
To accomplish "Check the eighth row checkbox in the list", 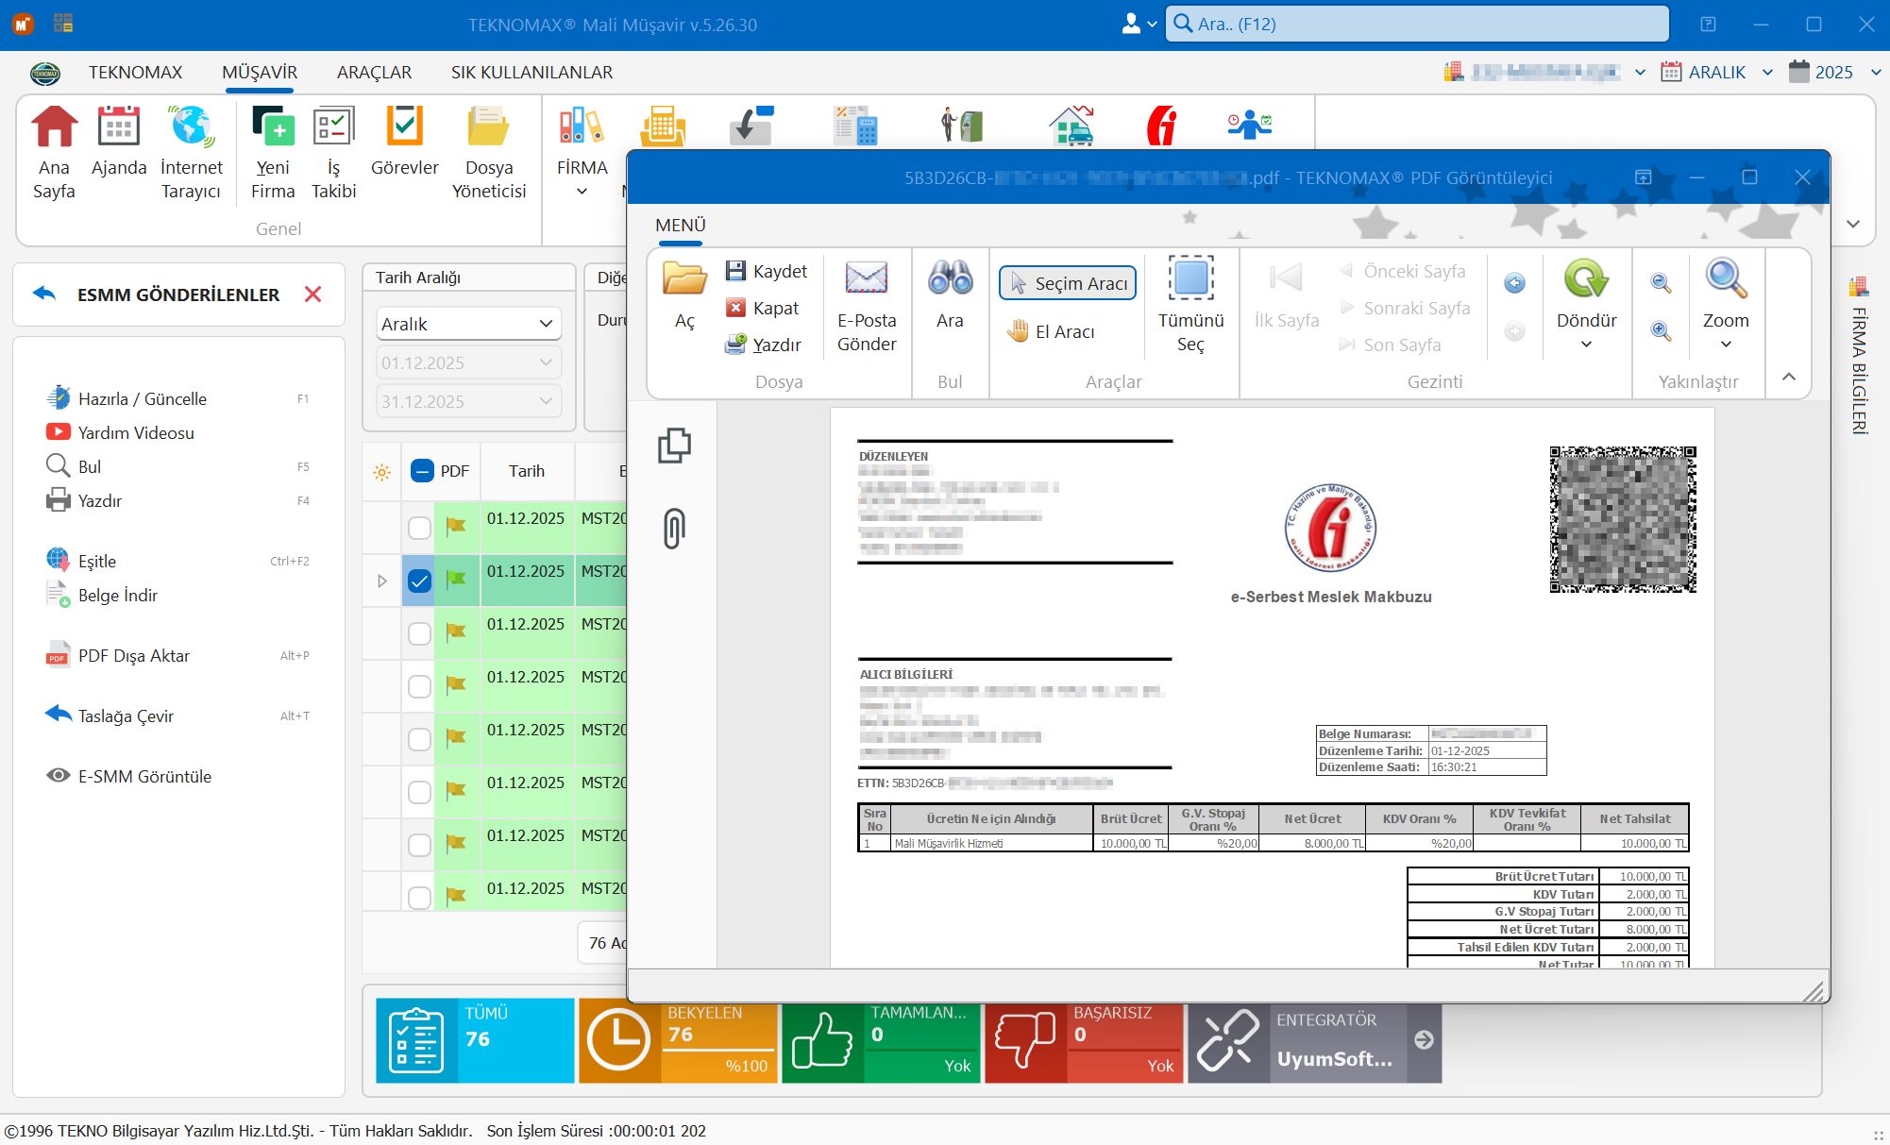I will tap(419, 897).
